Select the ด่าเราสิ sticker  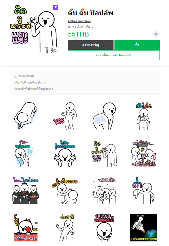65,228
